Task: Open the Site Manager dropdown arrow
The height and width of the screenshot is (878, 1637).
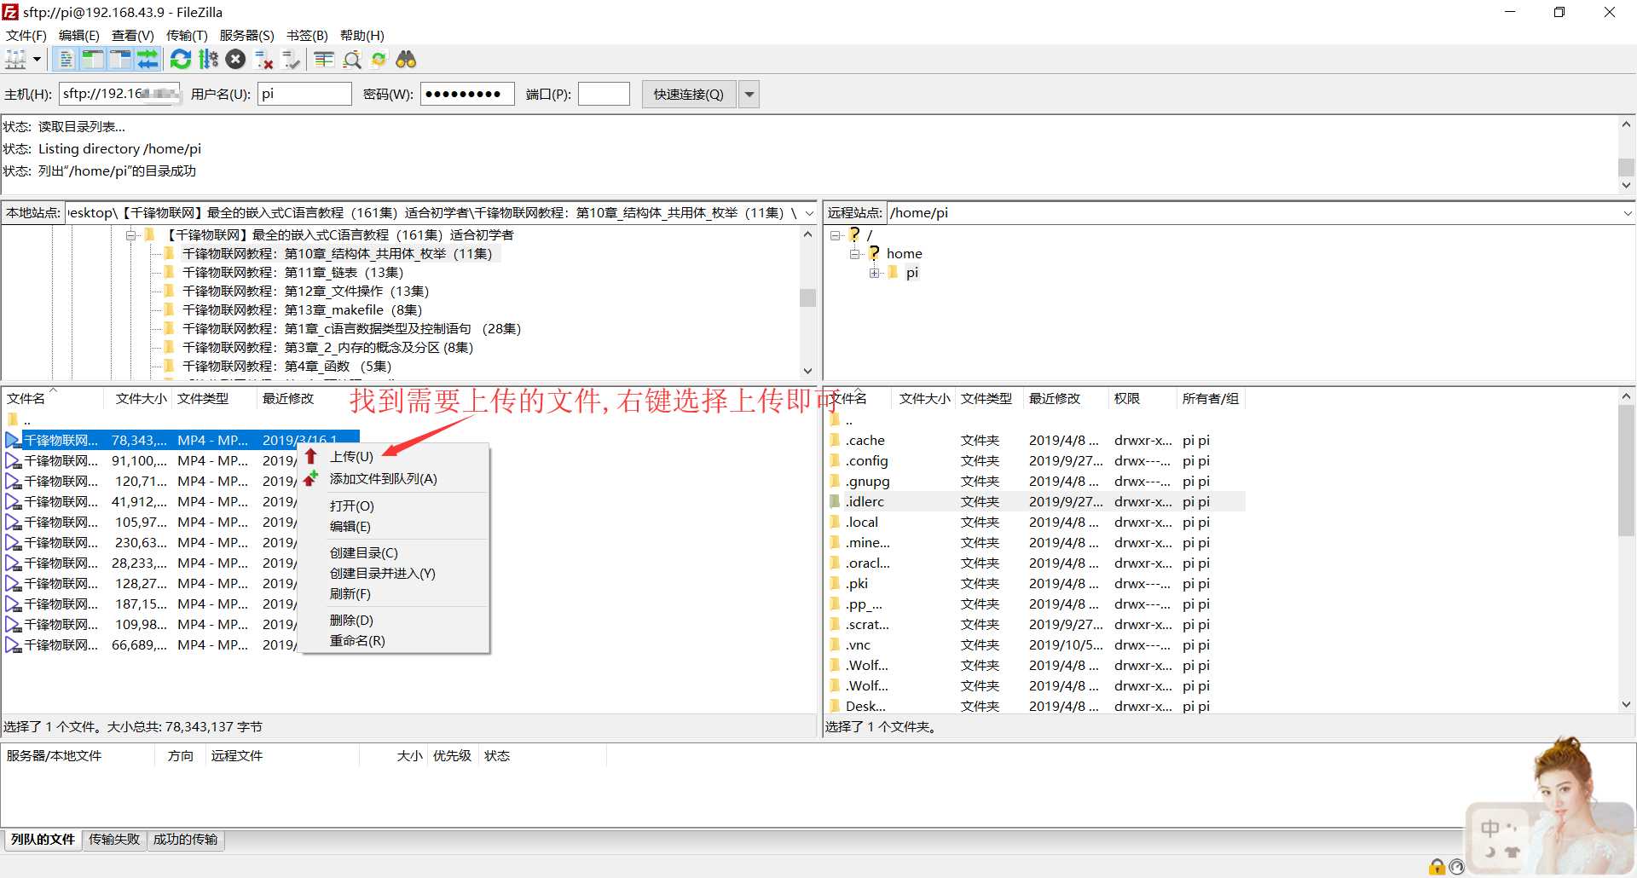Action: coord(37,60)
